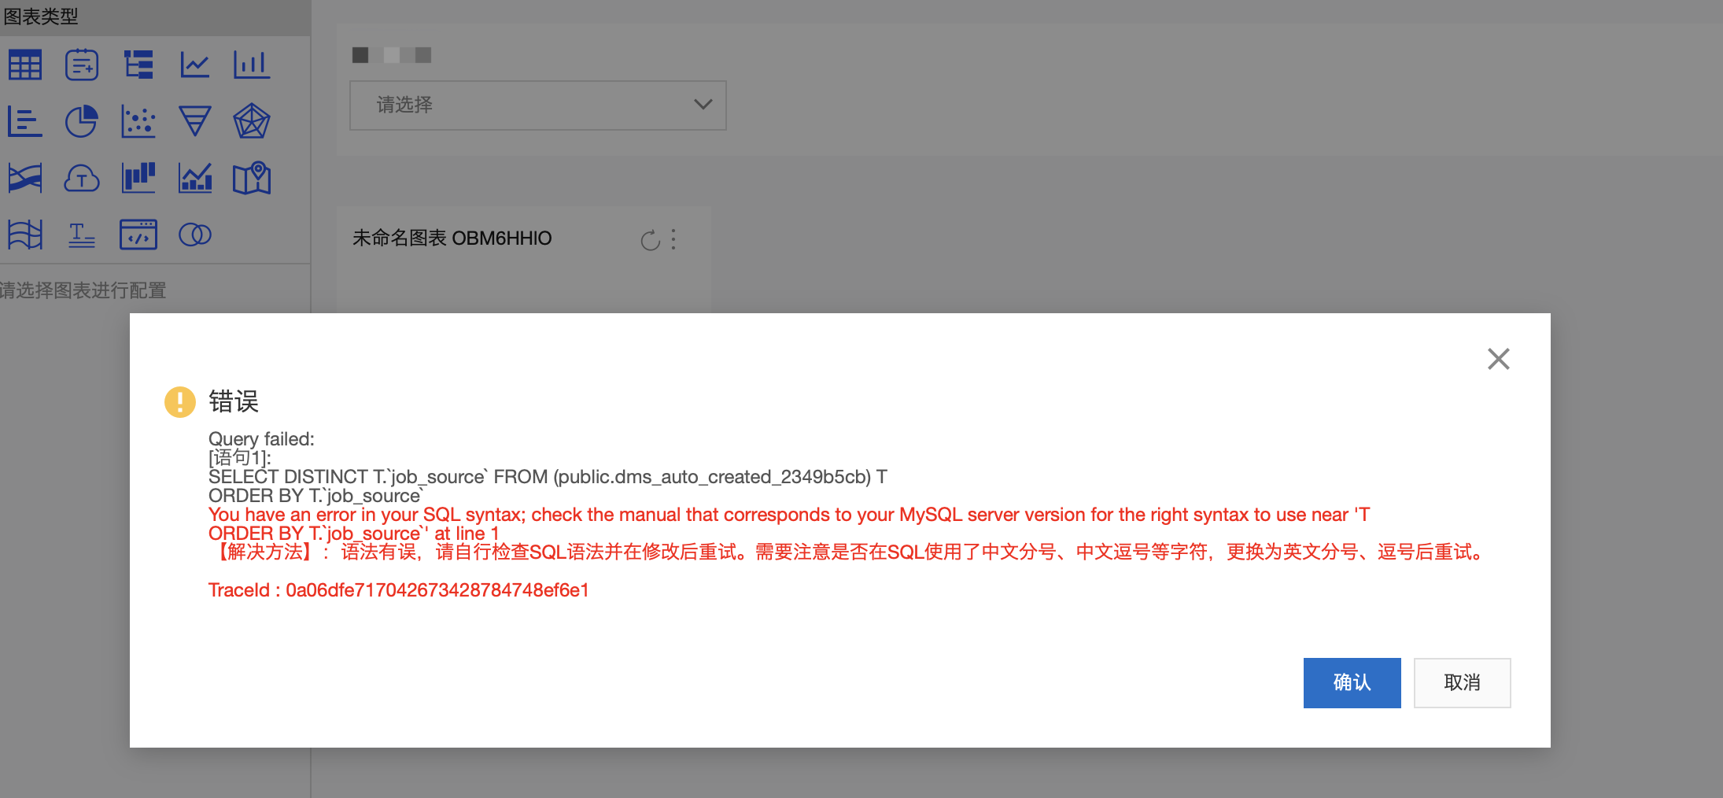Select the line chart icon
Viewport: 1723px width, 798px height.
pos(195,65)
